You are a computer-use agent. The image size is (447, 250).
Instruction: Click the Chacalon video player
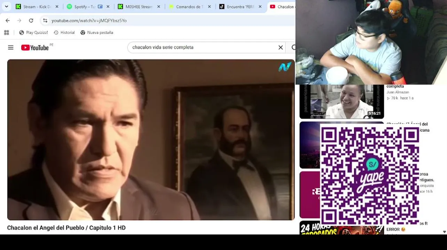[151, 140]
